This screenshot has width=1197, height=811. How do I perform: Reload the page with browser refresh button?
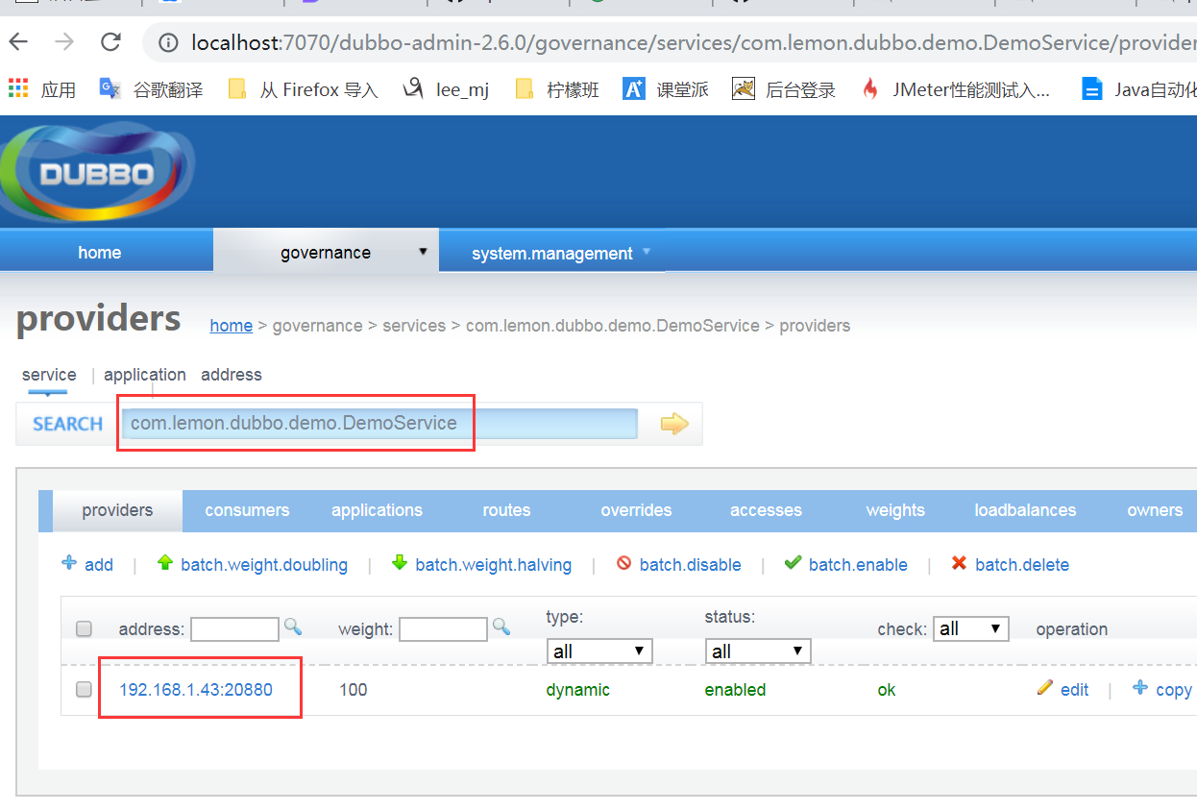click(x=111, y=41)
